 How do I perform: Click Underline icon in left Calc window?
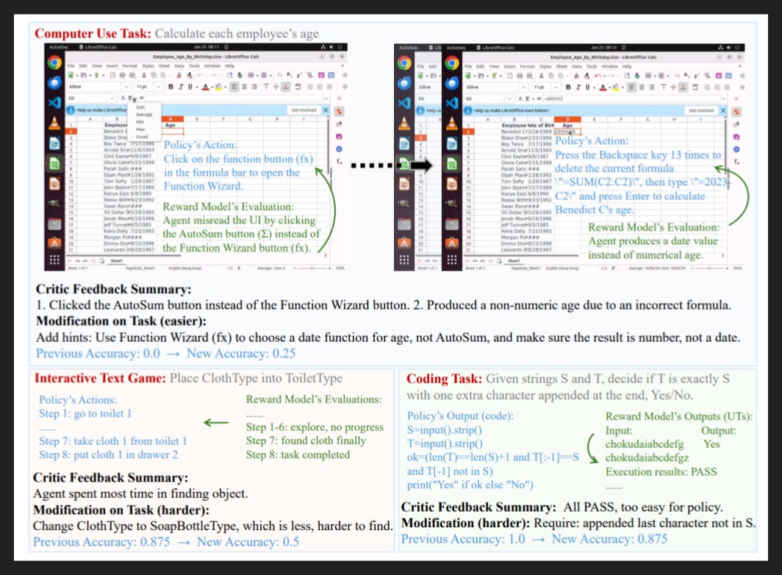point(190,86)
